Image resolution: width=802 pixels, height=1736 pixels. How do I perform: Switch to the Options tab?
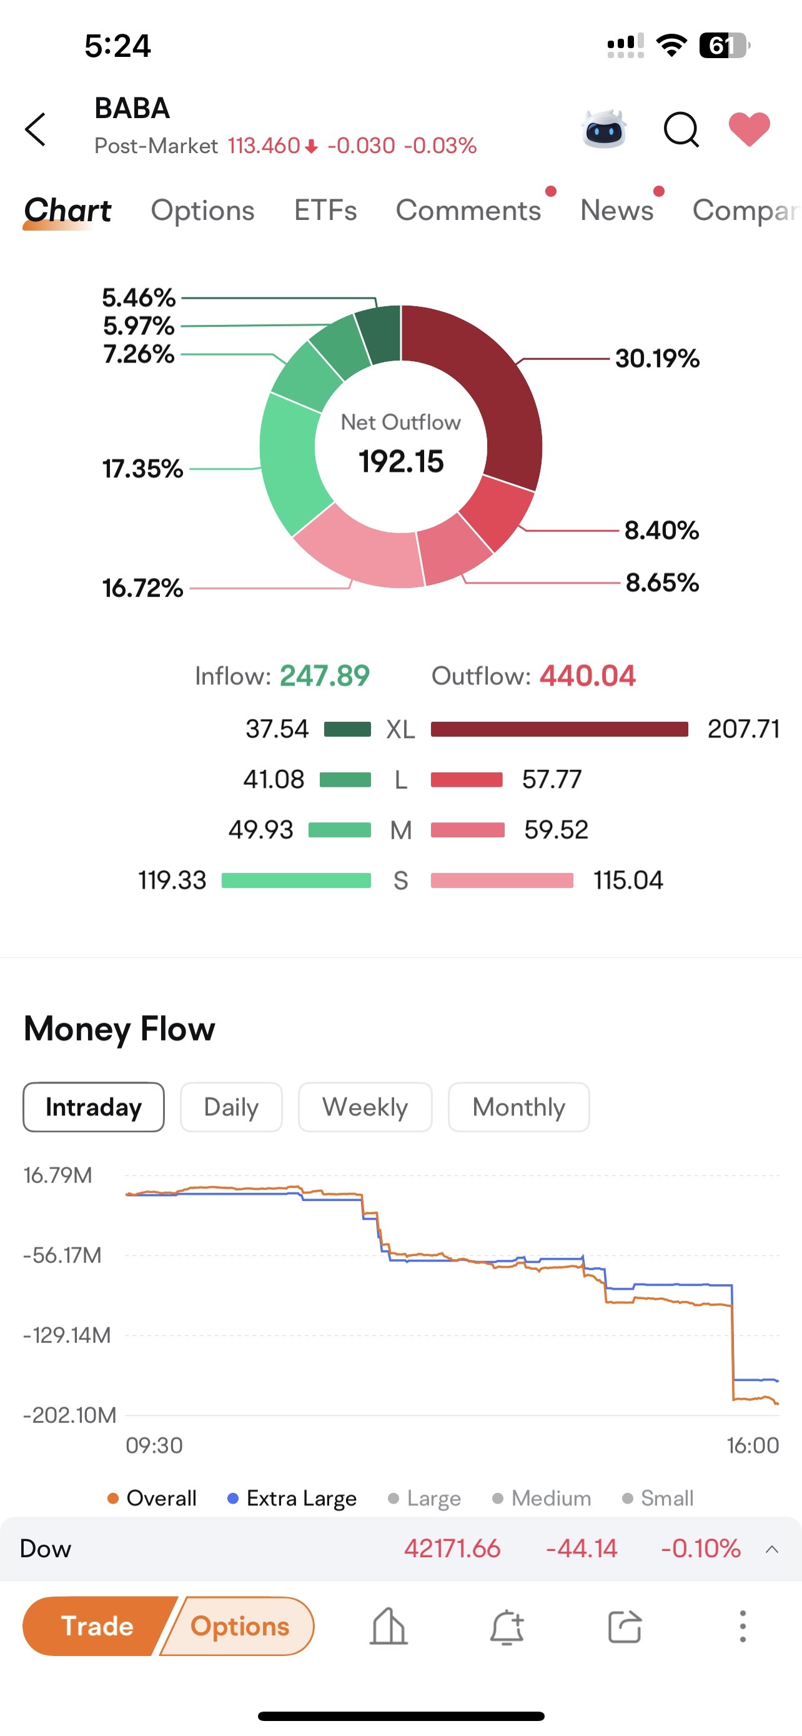click(x=203, y=210)
